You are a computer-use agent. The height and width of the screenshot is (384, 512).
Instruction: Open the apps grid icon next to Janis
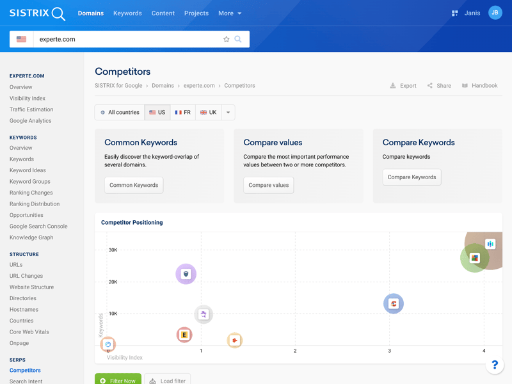pos(454,13)
